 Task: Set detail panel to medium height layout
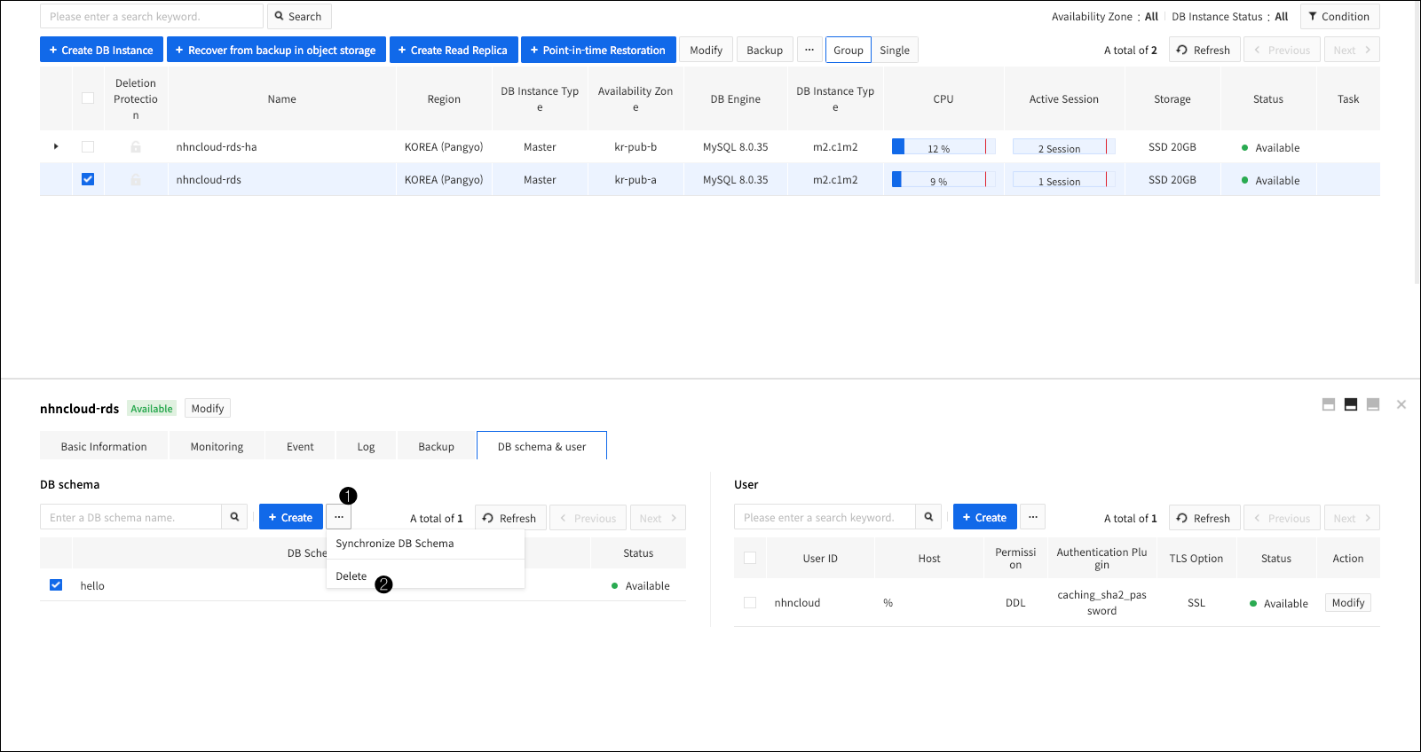click(x=1351, y=404)
